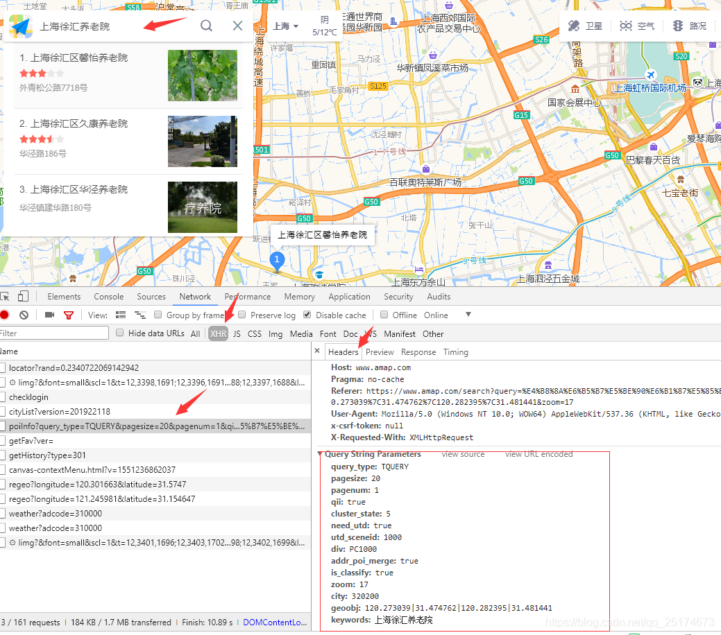Select the Manifest filter

(x=400, y=334)
